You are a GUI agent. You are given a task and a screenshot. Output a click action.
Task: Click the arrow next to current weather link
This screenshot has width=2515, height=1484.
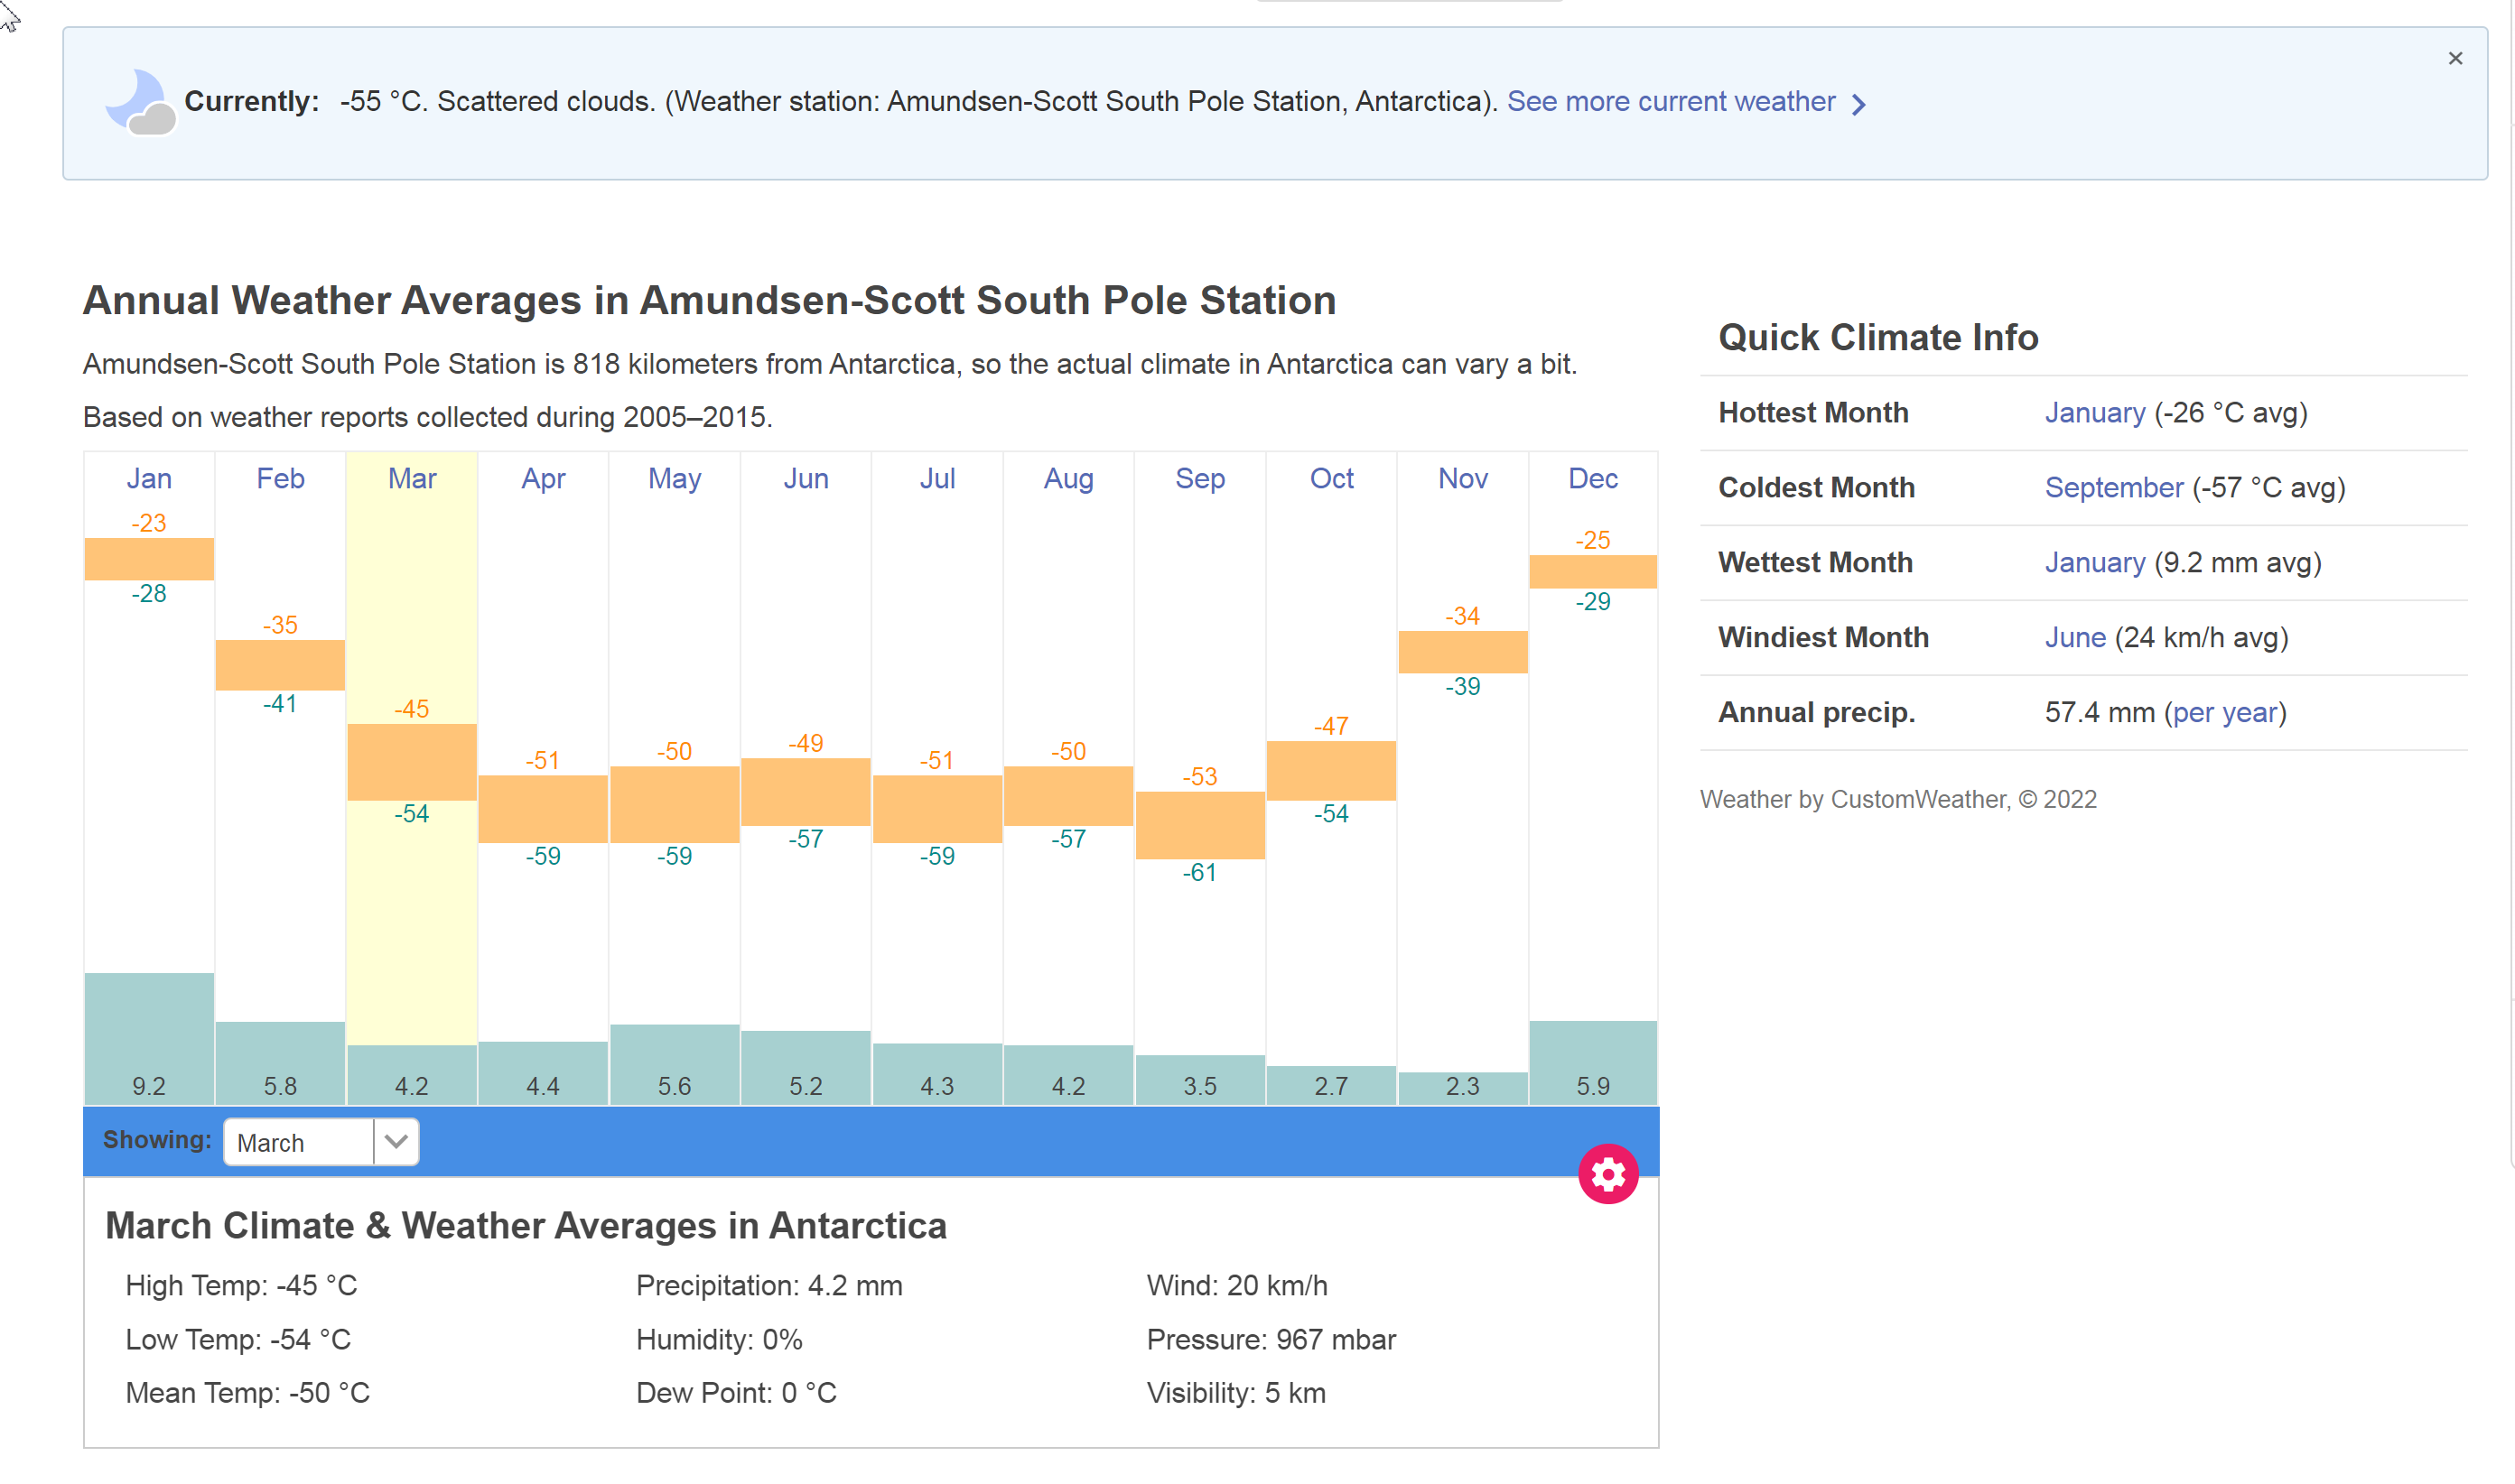tap(1858, 104)
